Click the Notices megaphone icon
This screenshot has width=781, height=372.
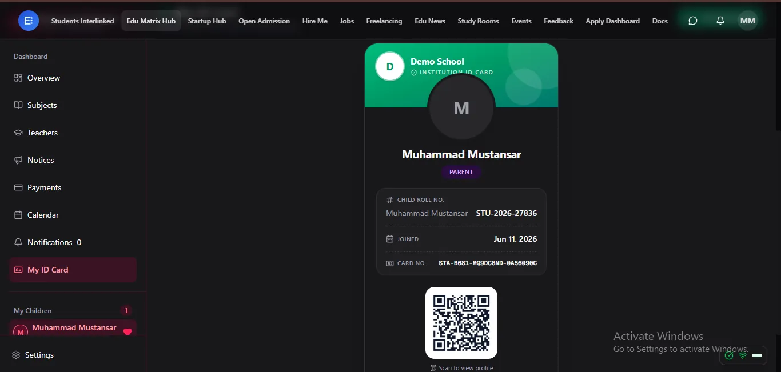tap(18, 160)
